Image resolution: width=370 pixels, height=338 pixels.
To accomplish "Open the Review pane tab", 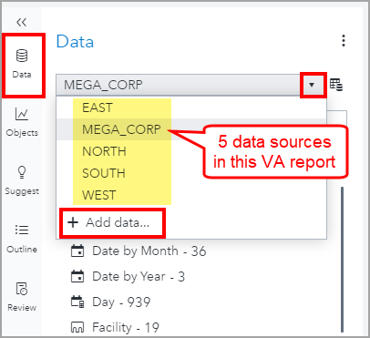I will coord(22,297).
